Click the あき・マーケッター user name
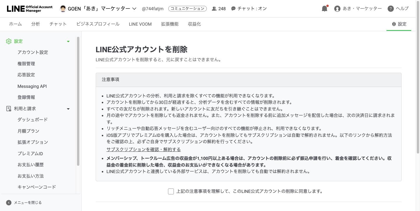 coord(362,8)
